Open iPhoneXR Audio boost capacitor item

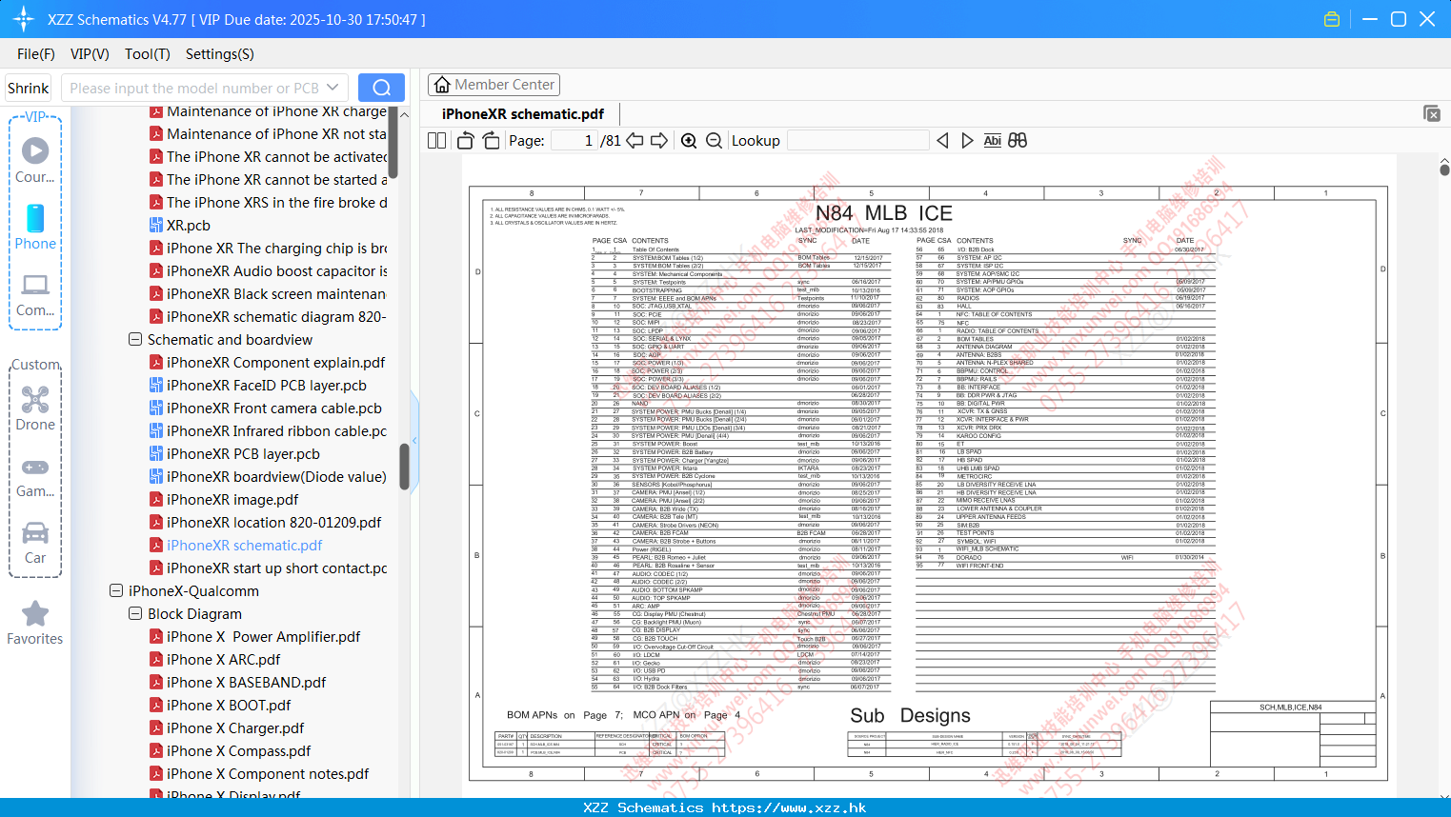[268, 271]
